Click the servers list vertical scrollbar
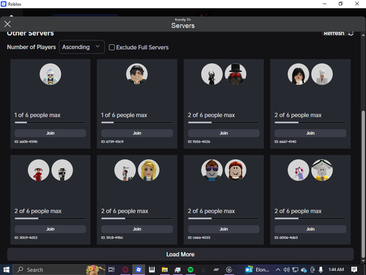This screenshot has height=275, width=366. pos(363,185)
